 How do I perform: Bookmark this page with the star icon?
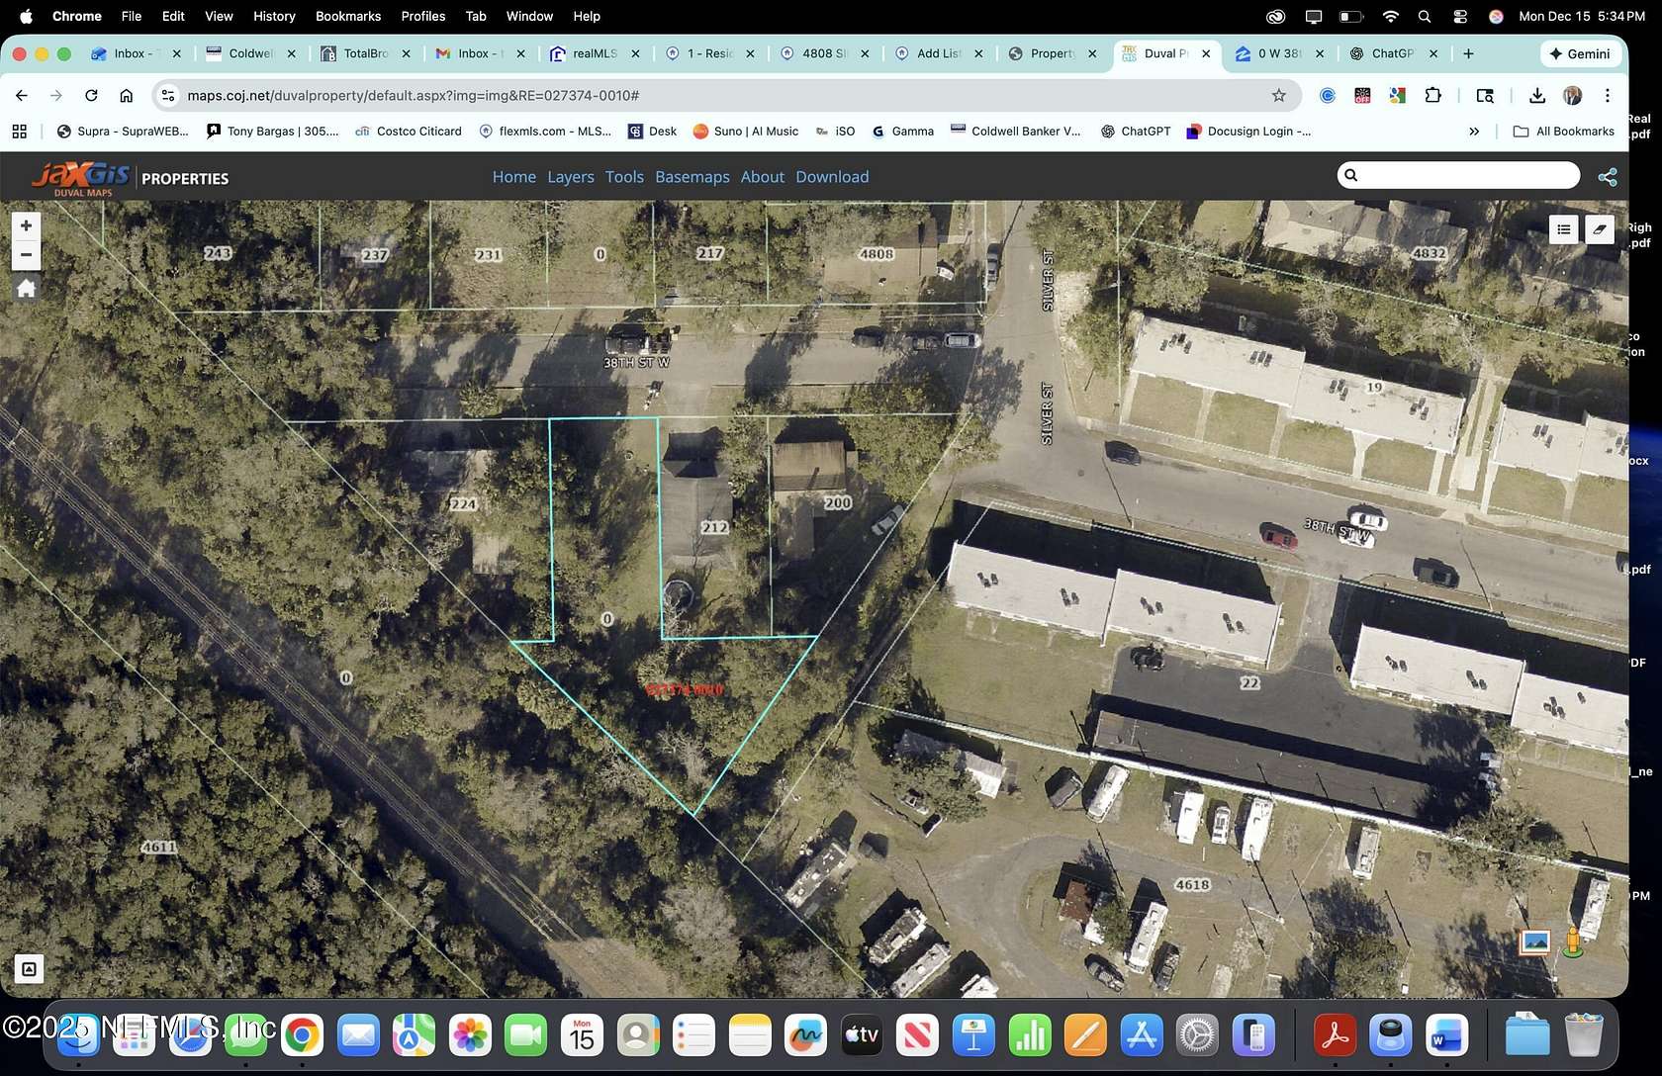click(1277, 95)
